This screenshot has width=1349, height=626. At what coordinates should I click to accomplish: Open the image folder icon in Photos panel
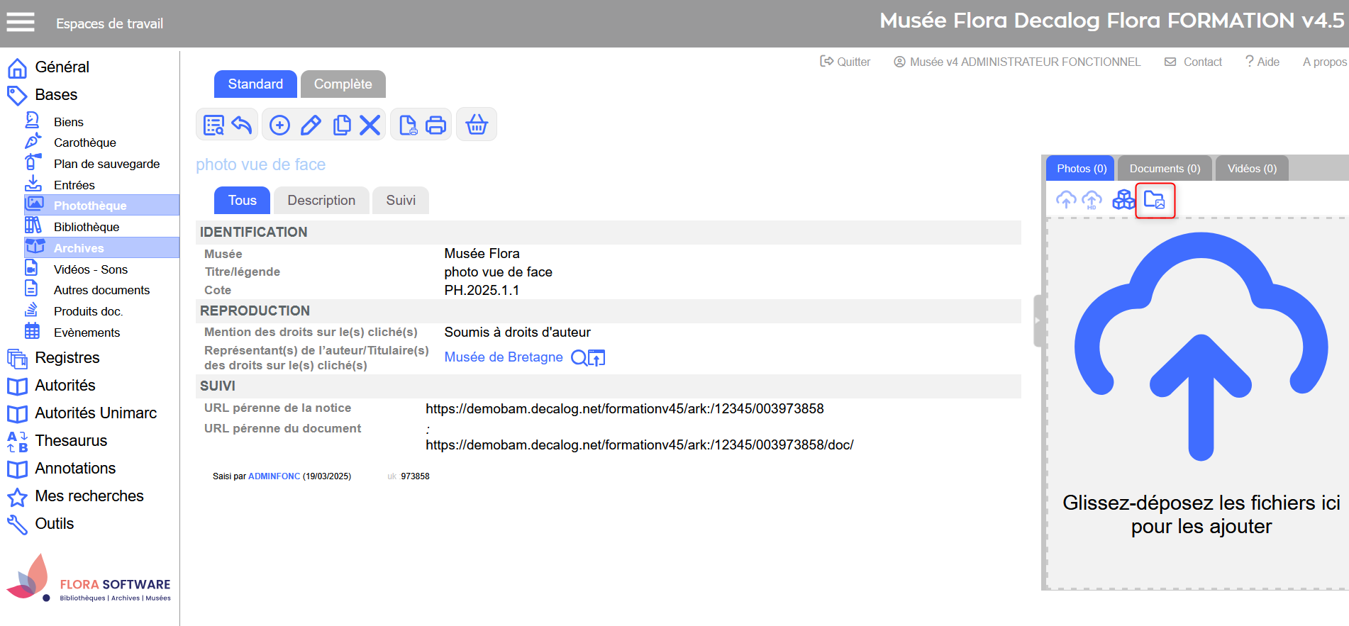tap(1155, 201)
